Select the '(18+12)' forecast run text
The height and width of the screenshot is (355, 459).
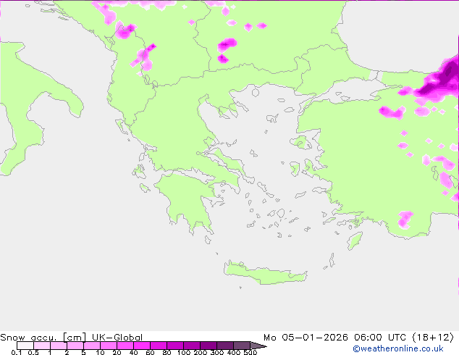pyautogui.click(x=433, y=337)
